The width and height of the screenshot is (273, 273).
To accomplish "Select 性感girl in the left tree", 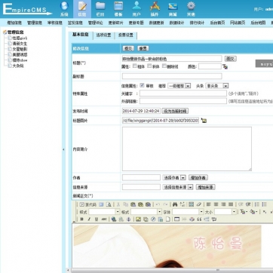I will pos(20,38).
